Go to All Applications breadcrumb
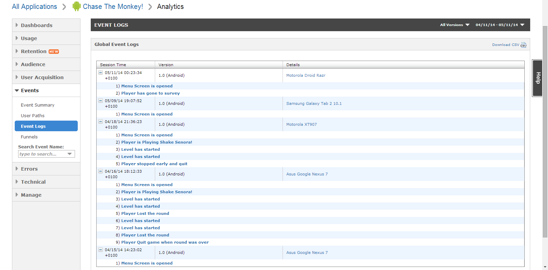 pyautogui.click(x=34, y=7)
